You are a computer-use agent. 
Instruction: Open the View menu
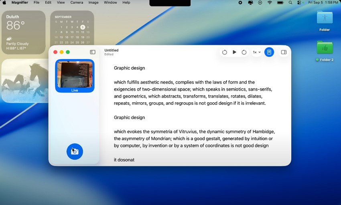(61, 3)
